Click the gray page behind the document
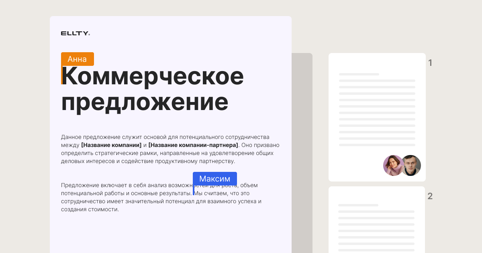Viewport: 482px width, 253px height. coord(302,153)
